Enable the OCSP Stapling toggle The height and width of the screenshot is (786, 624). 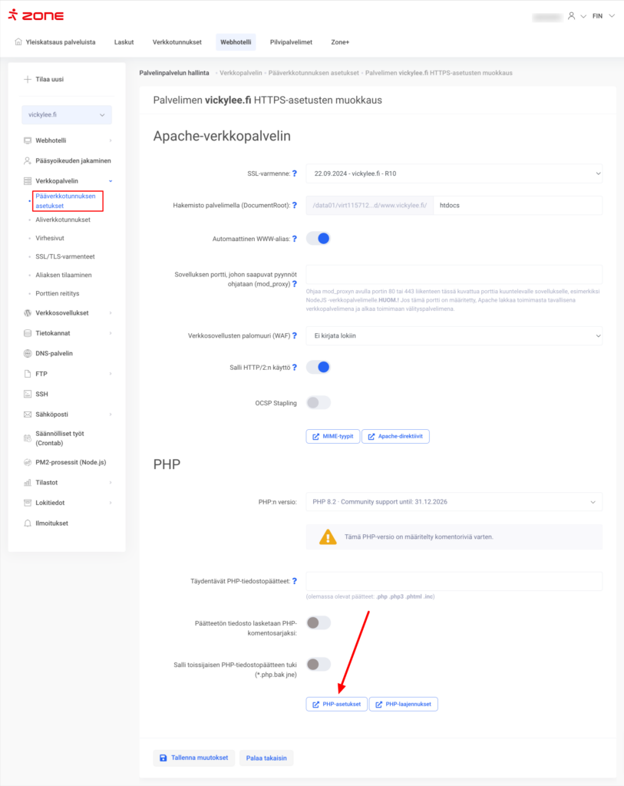tap(318, 402)
